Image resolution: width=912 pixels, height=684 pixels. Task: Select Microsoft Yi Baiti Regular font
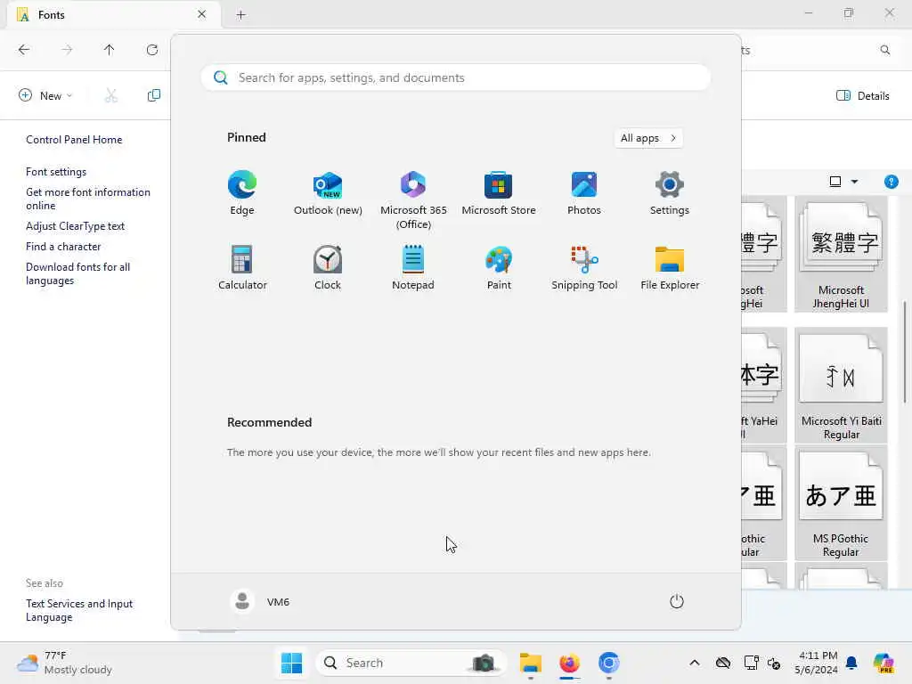[x=841, y=385]
